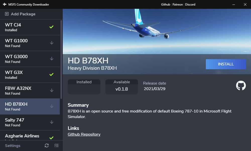Screen dimensions: 251x151
Task: Click the download arrow for FBW A32NX
Action: point(51,91)
